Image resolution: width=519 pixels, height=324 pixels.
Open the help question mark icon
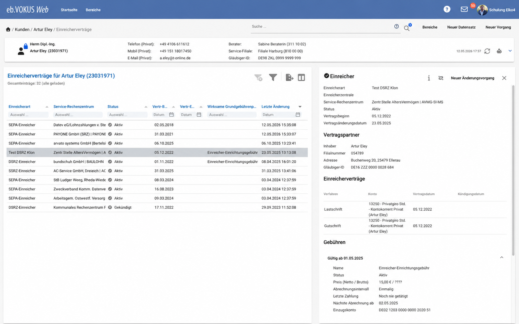(447, 9)
